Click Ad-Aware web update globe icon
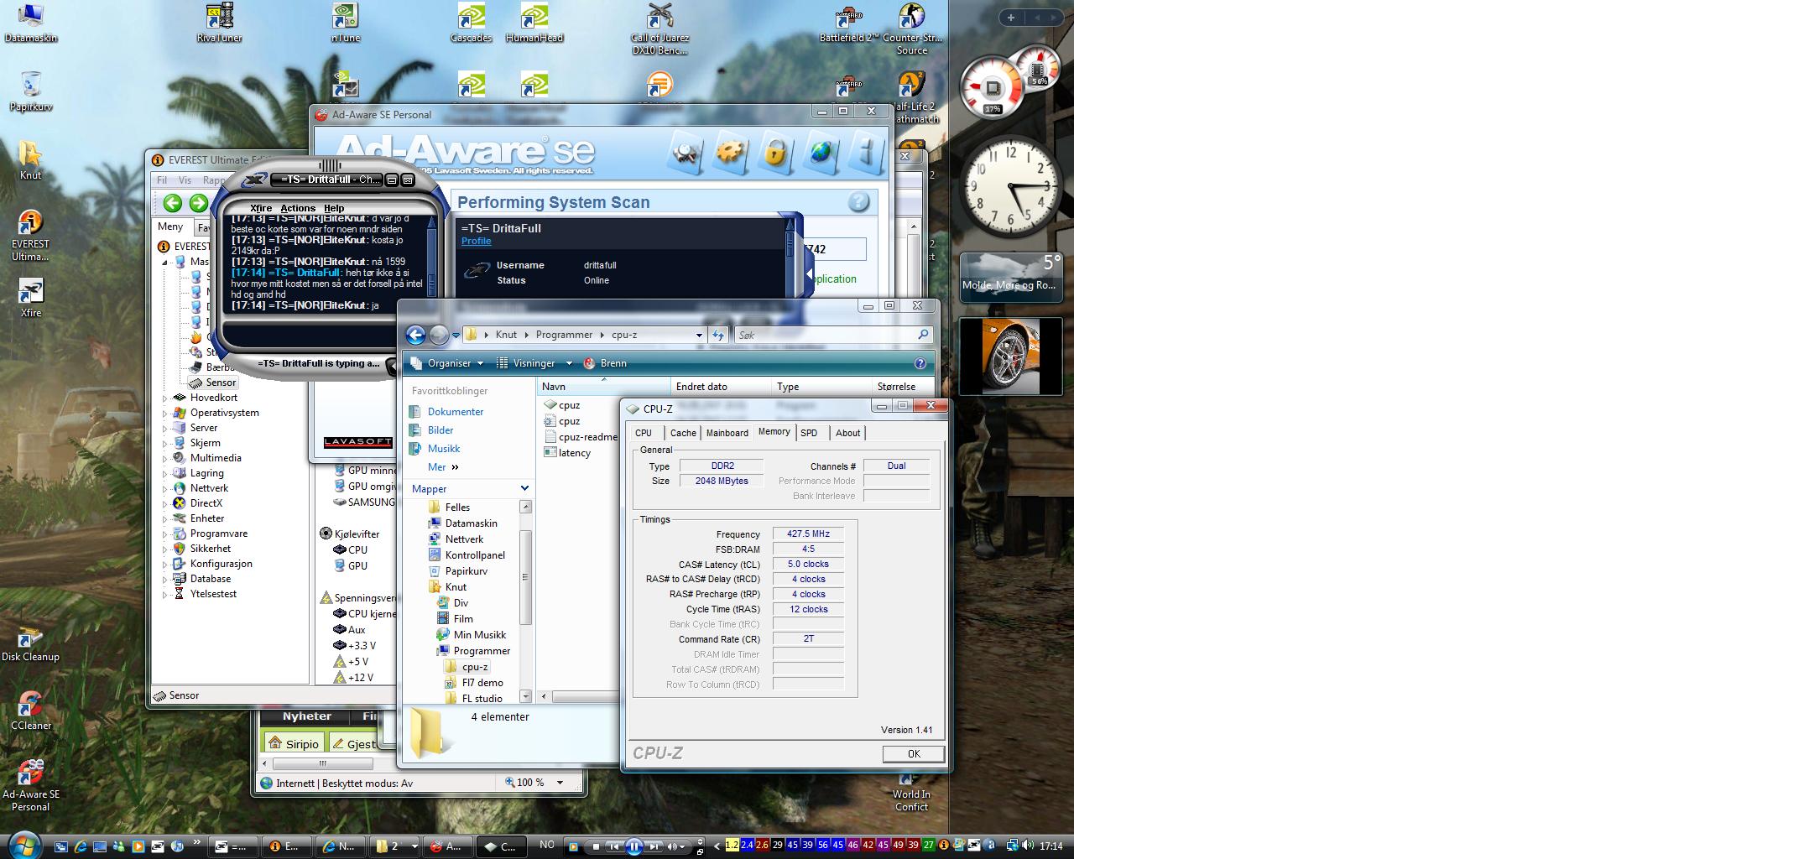This screenshot has height=859, width=1809. pyautogui.click(x=821, y=154)
